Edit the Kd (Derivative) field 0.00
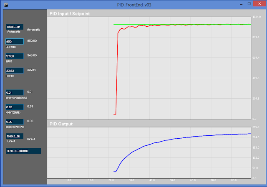 15,122
